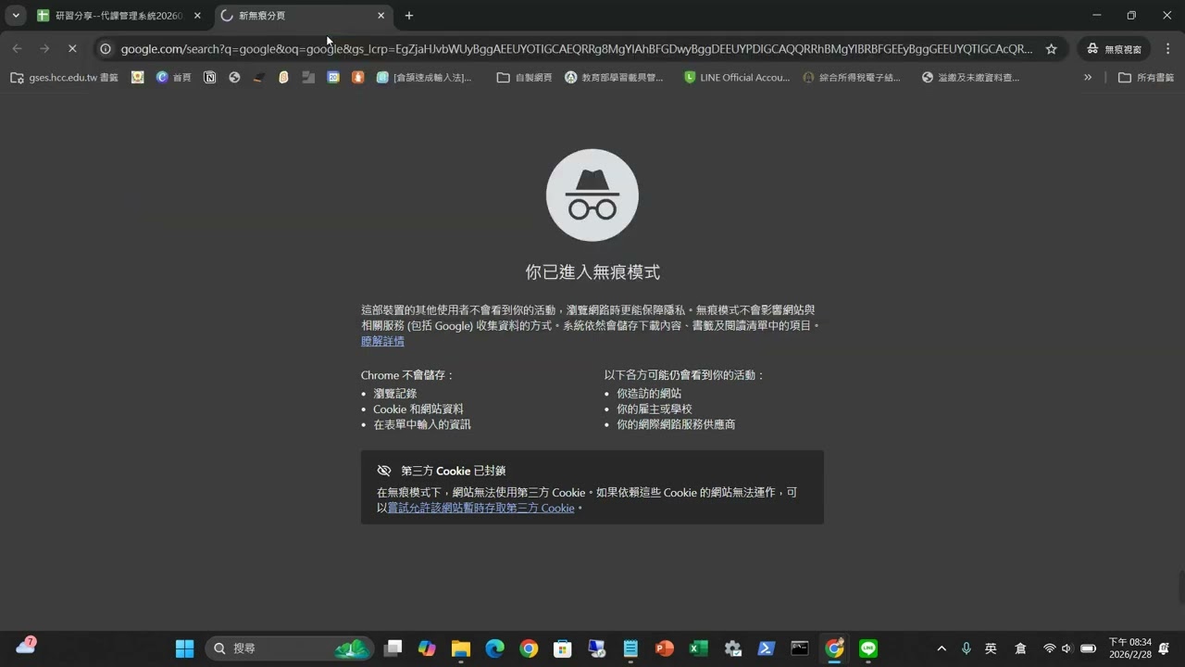Viewport: 1185px width, 667px height.
Task: Expand hidden bookmarks with » chevron
Action: 1088,78
